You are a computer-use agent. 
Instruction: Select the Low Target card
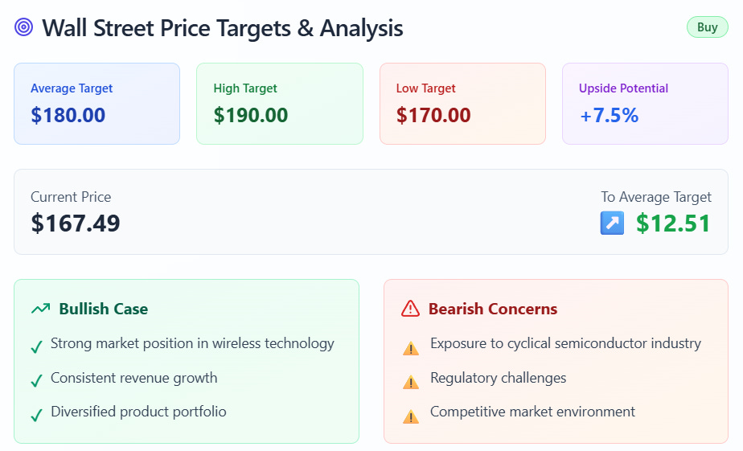click(x=462, y=104)
